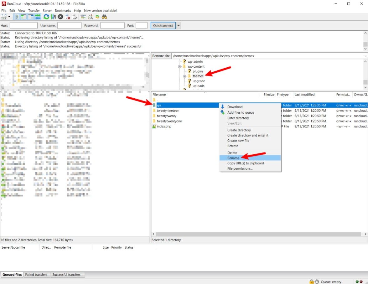
Task: Click the message log scroll-down arrow
Action: pos(365,49)
